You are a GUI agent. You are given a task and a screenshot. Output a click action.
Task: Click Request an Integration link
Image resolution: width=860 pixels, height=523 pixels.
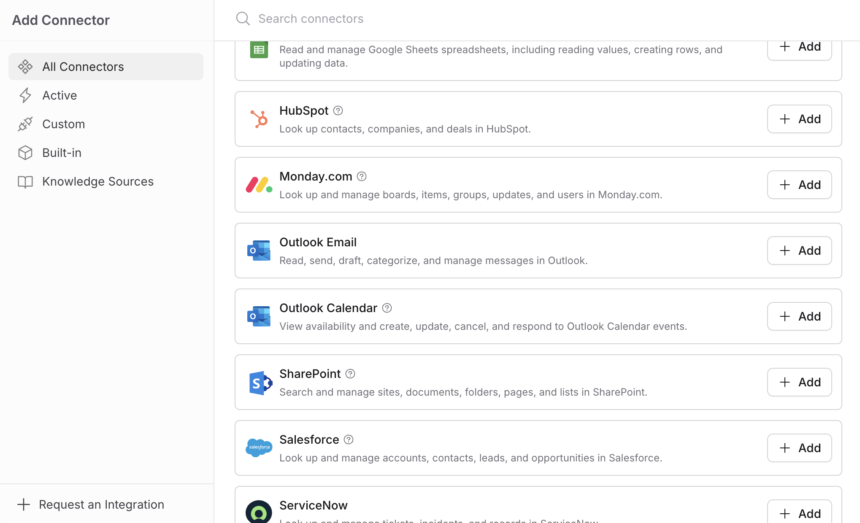pos(90,504)
